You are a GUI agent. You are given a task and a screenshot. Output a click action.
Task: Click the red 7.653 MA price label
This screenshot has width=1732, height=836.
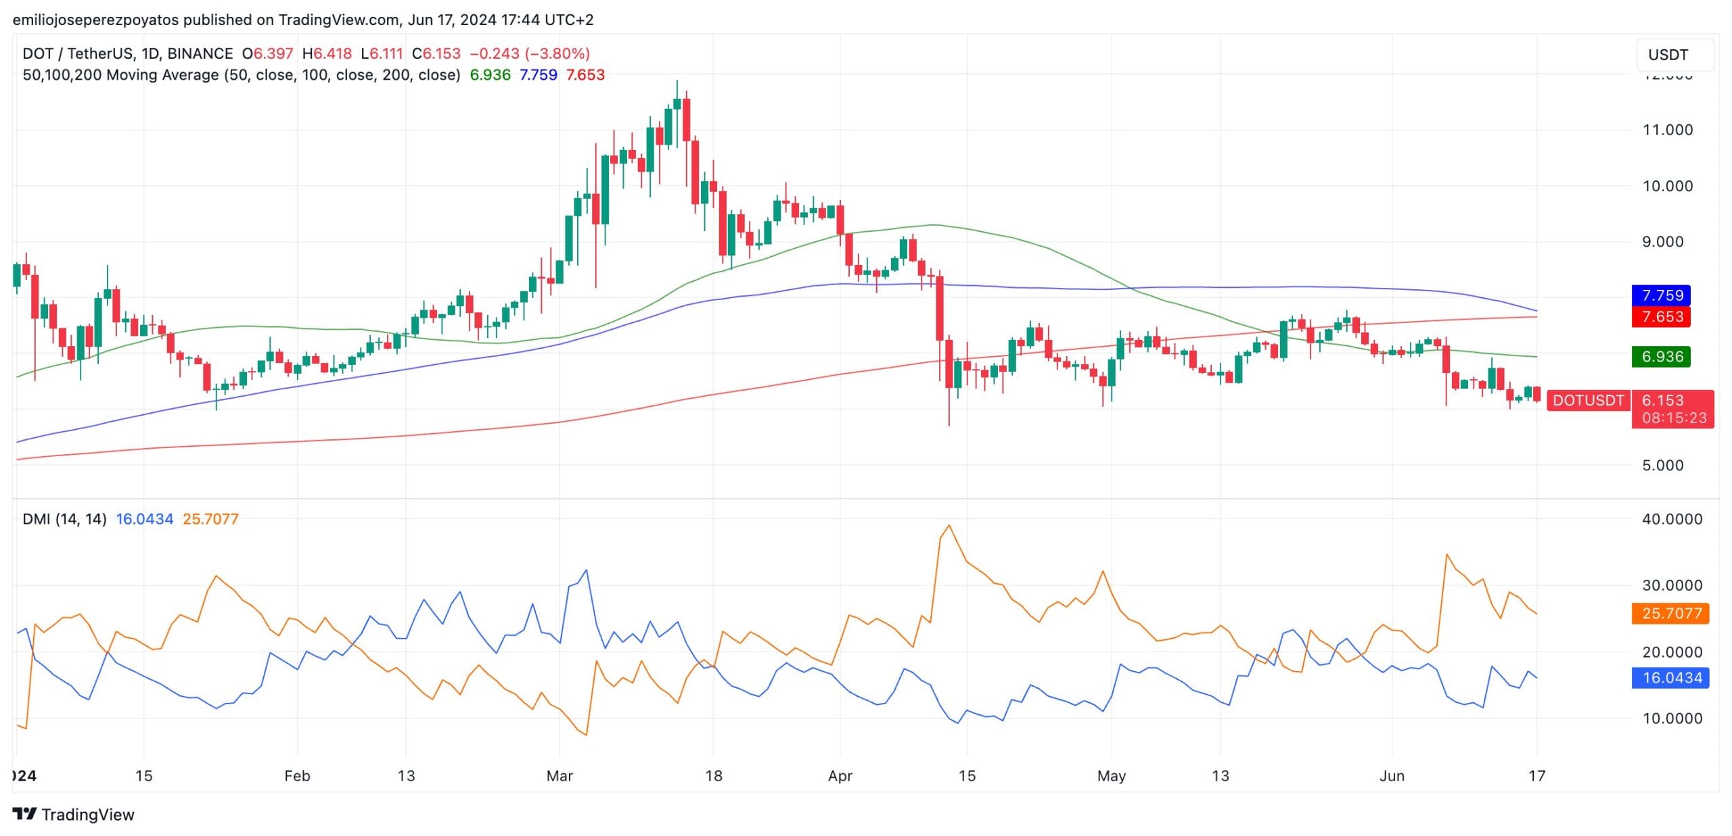coord(1661,317)
